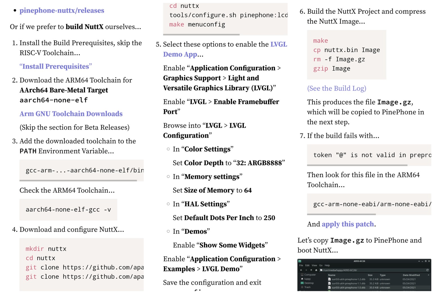Open the "See the Build Log" link
The width and height of the screenshot is (441, 294).
(336, 88)
